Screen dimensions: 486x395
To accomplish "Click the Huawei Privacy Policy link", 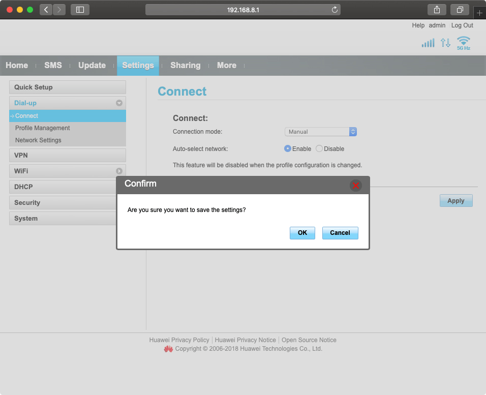I will click(179, 340).
